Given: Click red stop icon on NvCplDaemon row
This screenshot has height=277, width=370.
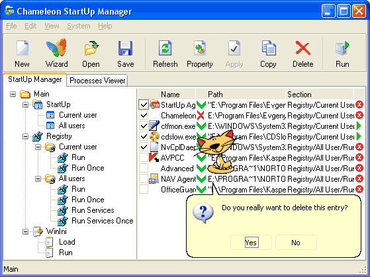Looking at the screenshot, I should (x=359, y=147).
